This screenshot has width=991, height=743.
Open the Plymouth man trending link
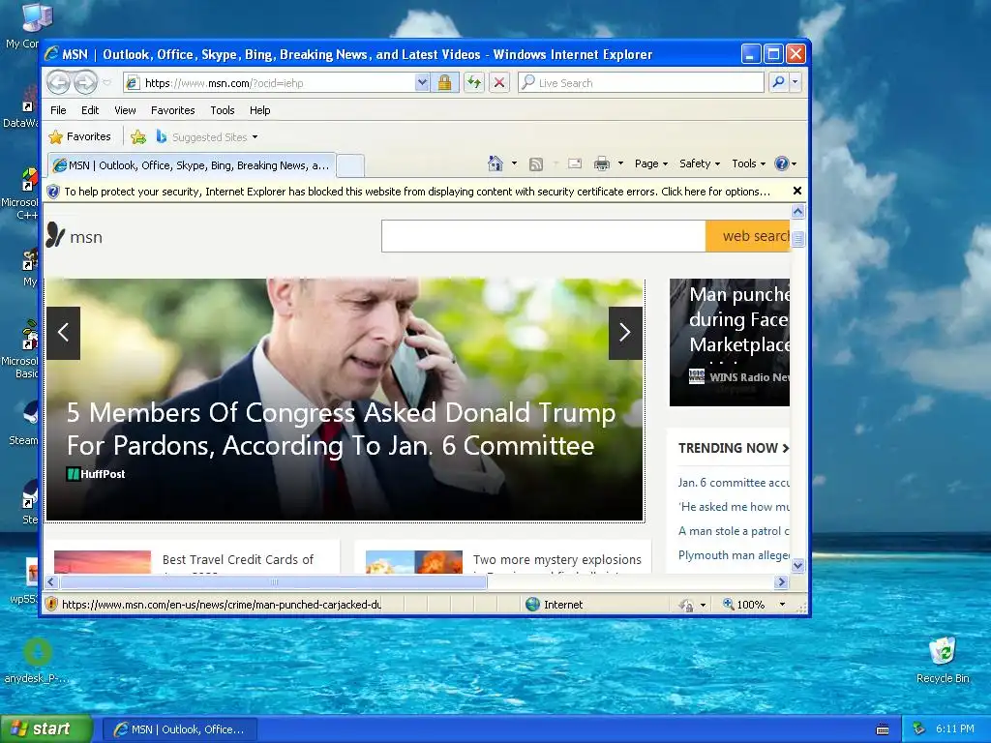click(x=734, y=555)
